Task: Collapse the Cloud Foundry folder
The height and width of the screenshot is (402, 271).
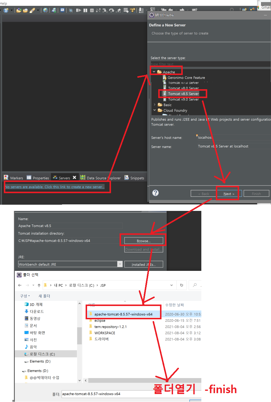Action: (154, 110)
